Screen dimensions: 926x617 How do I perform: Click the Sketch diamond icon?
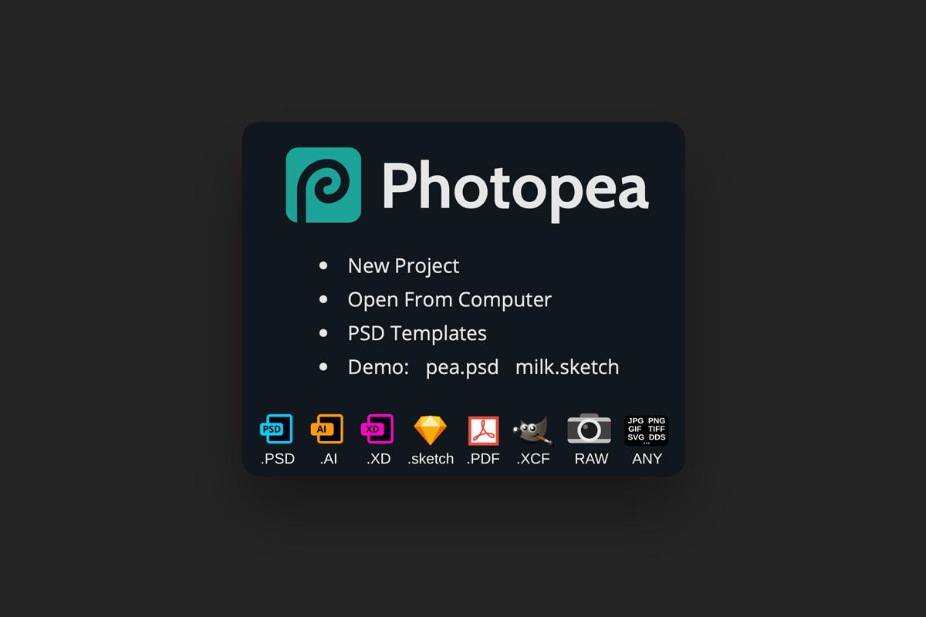click(431, 430)
